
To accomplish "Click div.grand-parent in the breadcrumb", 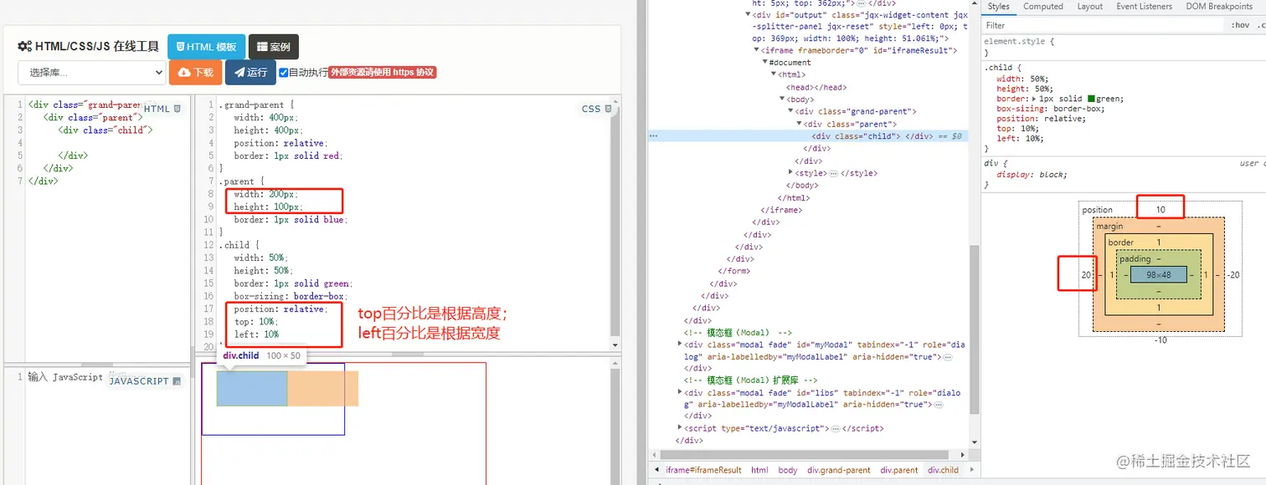I will coord(839,470).
